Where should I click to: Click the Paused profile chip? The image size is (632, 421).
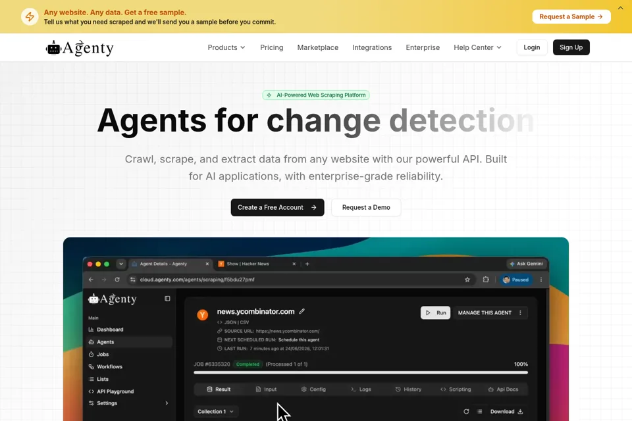click(x=516, y=280)
